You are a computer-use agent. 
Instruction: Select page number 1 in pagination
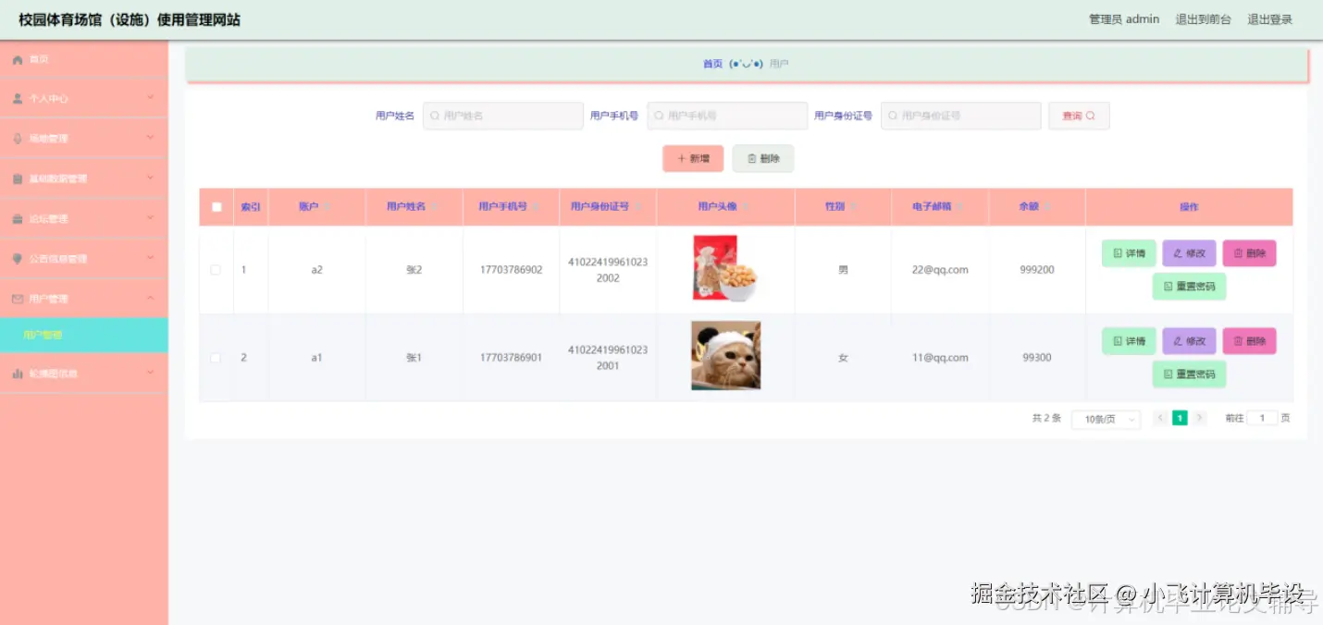tap(1180, 418)
